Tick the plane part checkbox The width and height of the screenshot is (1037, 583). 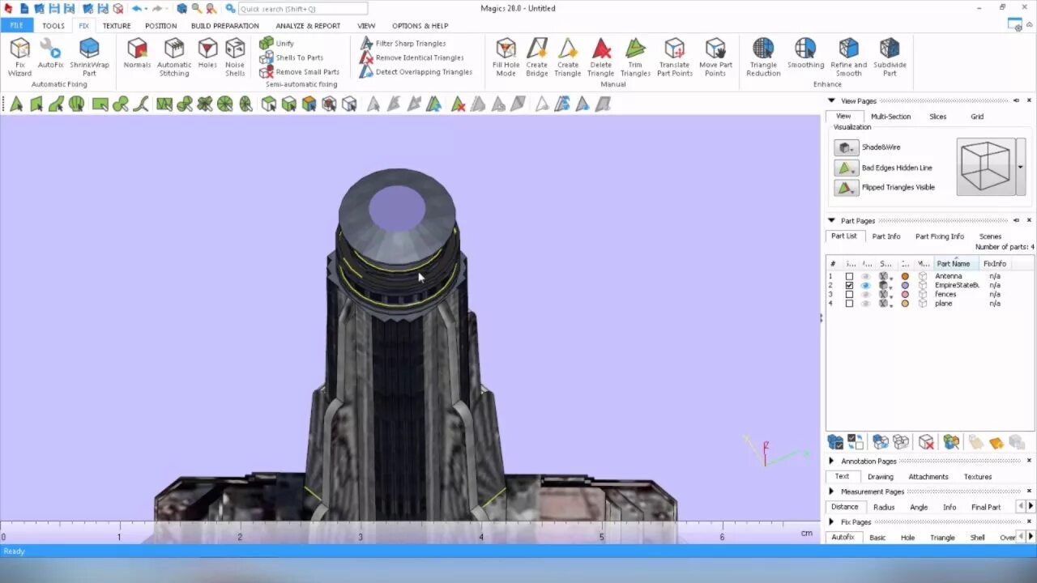[849, 304]
